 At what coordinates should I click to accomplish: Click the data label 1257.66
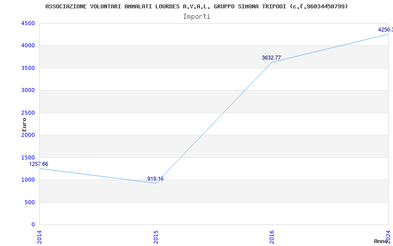coord(39,164)
